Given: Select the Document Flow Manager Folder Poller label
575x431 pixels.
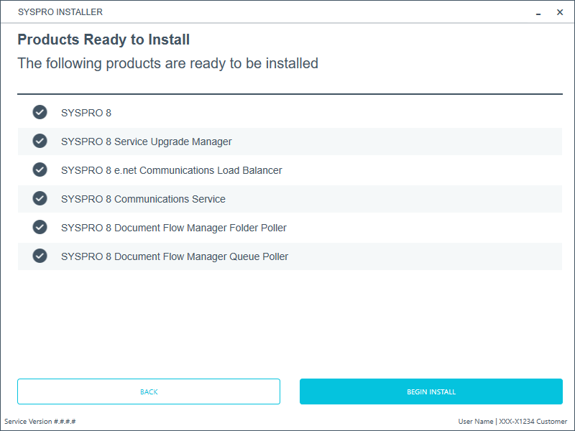Looking at the screenshot, I should (x=173, y=228).
